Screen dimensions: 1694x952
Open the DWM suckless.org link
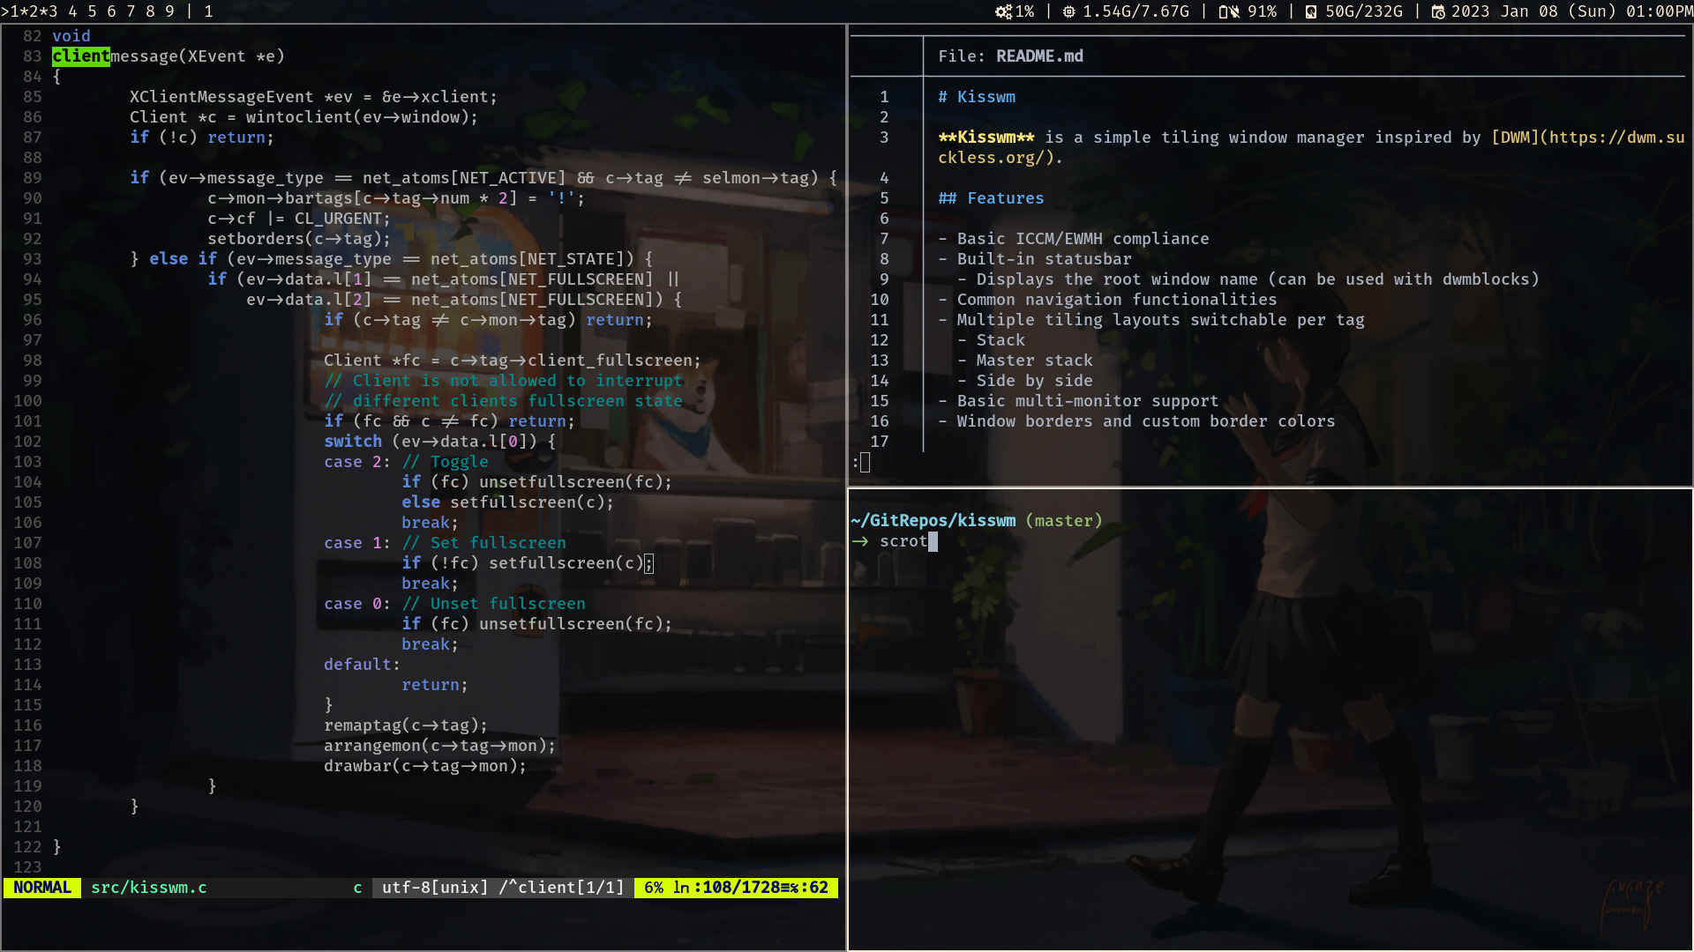pos(1588,138)
